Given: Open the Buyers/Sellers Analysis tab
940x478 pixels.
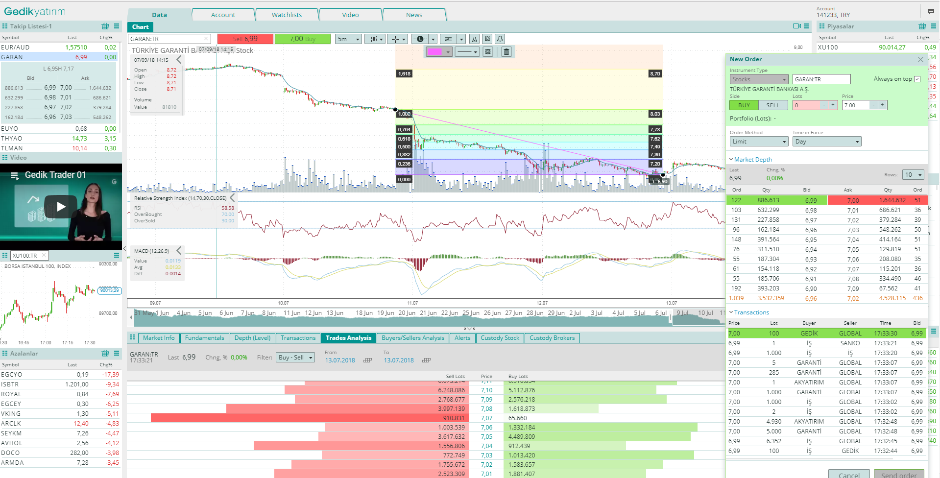Looking at the screenshot, I should [412, 338].
